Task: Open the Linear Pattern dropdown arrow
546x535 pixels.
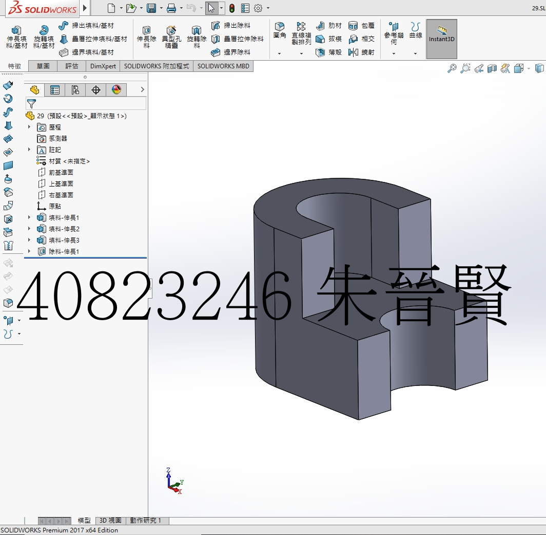Action: click(301, 54)
